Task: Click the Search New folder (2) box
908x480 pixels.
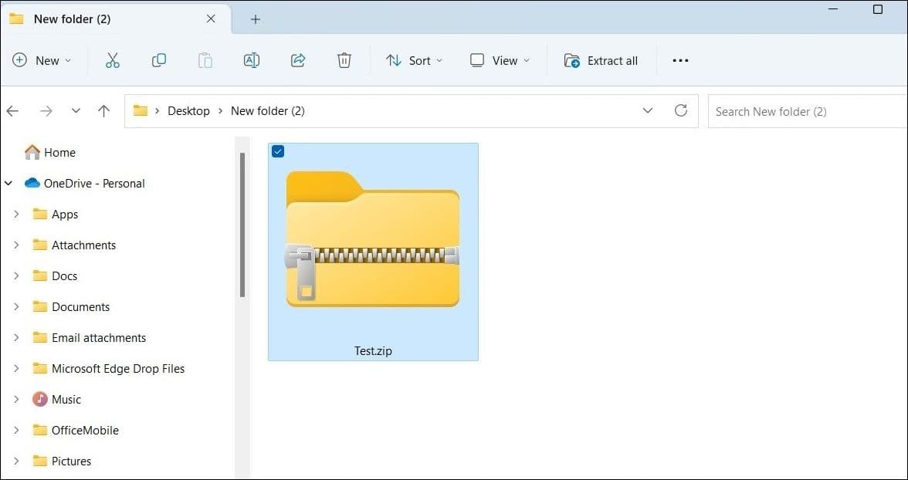Action: coord(808,111)
